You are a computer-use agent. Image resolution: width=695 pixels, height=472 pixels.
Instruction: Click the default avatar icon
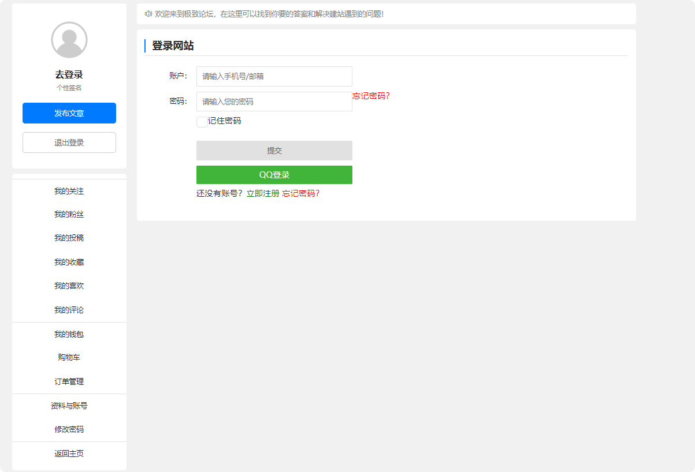pyautogui.click(x=69, y=39)
